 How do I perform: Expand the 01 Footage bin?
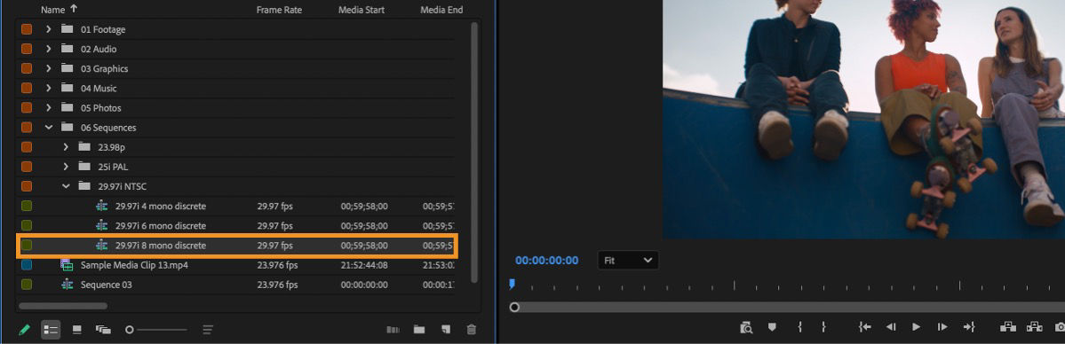pyautogui.click(x=48, y=29)
